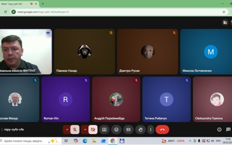232x145 pixels.
Task: Select Roman Kin's participant tile
Action: (66, 99)
